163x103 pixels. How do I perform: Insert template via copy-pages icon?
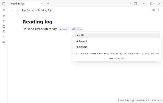point(4,32)
